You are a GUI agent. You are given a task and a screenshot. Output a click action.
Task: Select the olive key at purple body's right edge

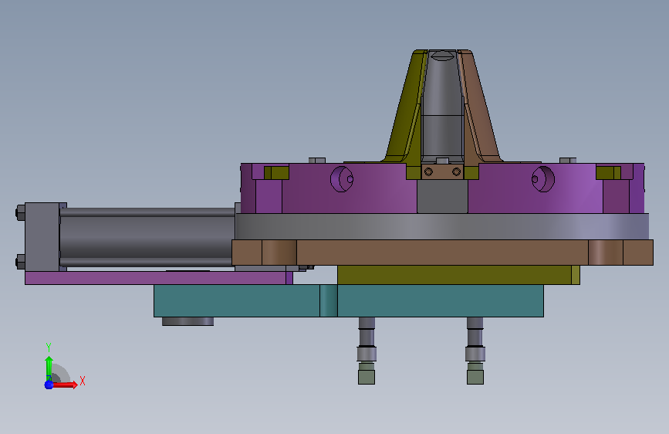(608, 173)
